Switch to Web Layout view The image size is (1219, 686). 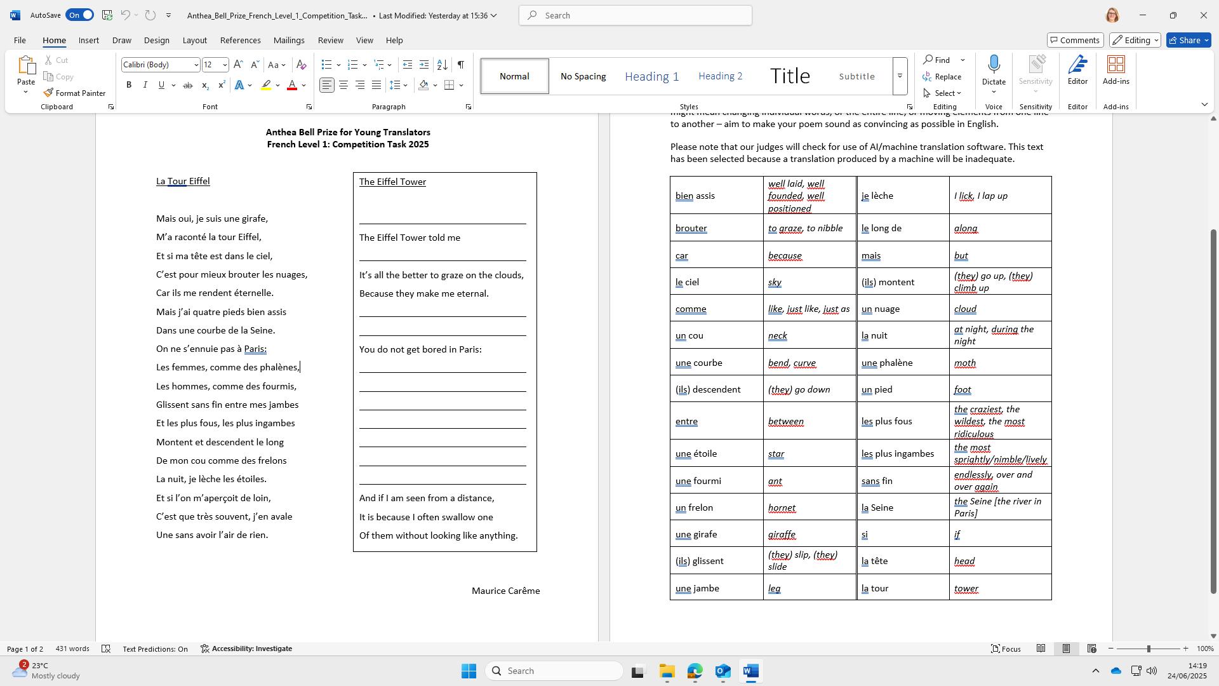tap(1092, 649)
